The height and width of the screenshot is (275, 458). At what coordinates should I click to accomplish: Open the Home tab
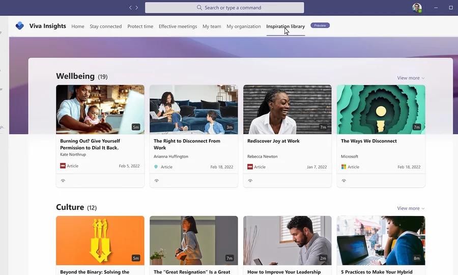[78, 26]
